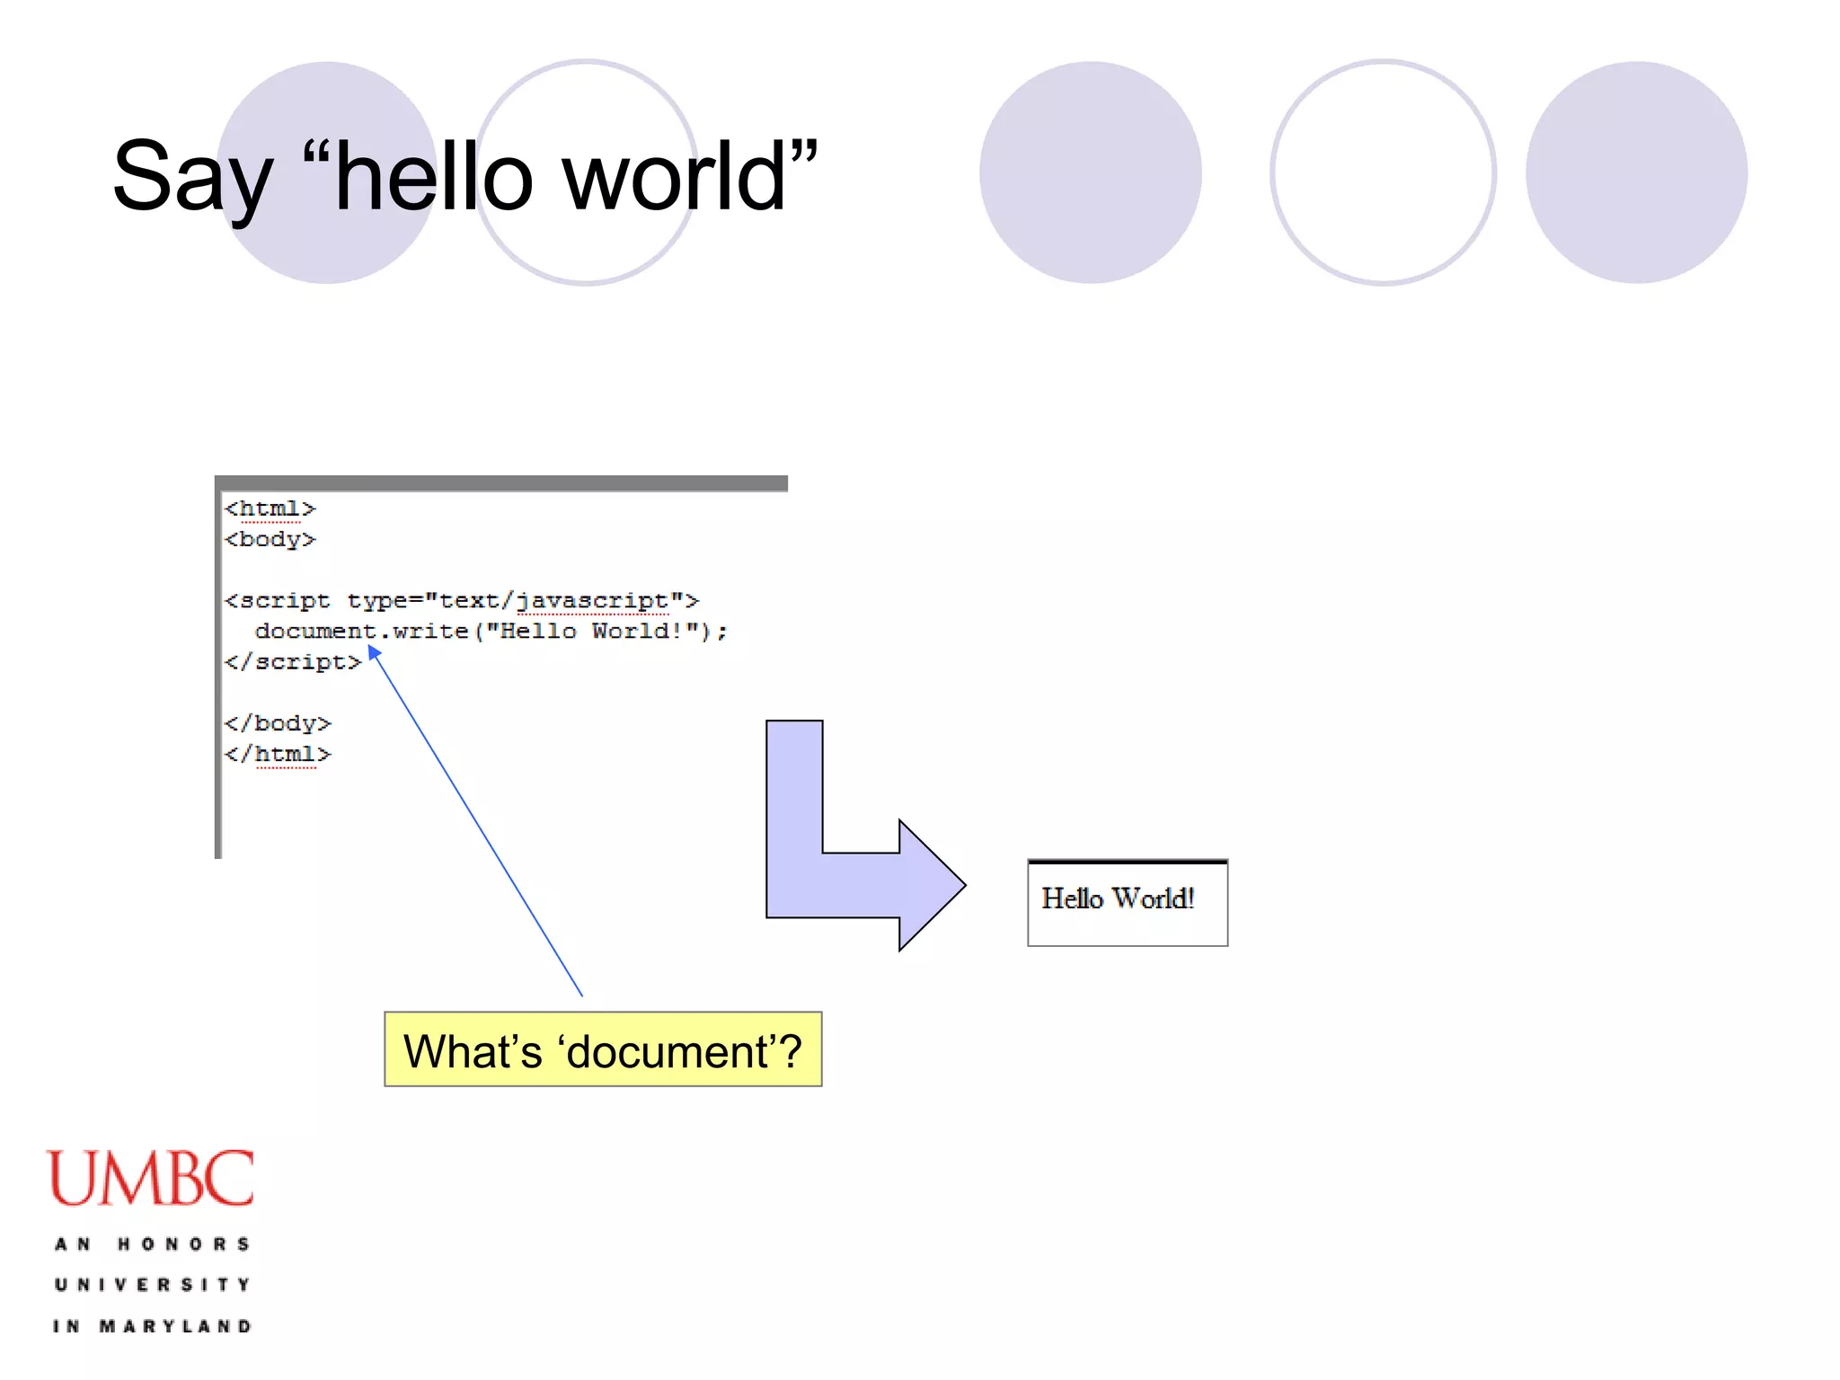Click the blue arrowhead near closing script tag
The image size is (1840, 1380).
[374, 653]
